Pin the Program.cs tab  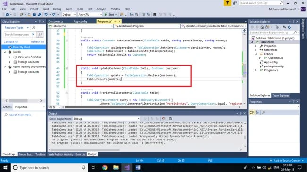[x=116, y=21]
